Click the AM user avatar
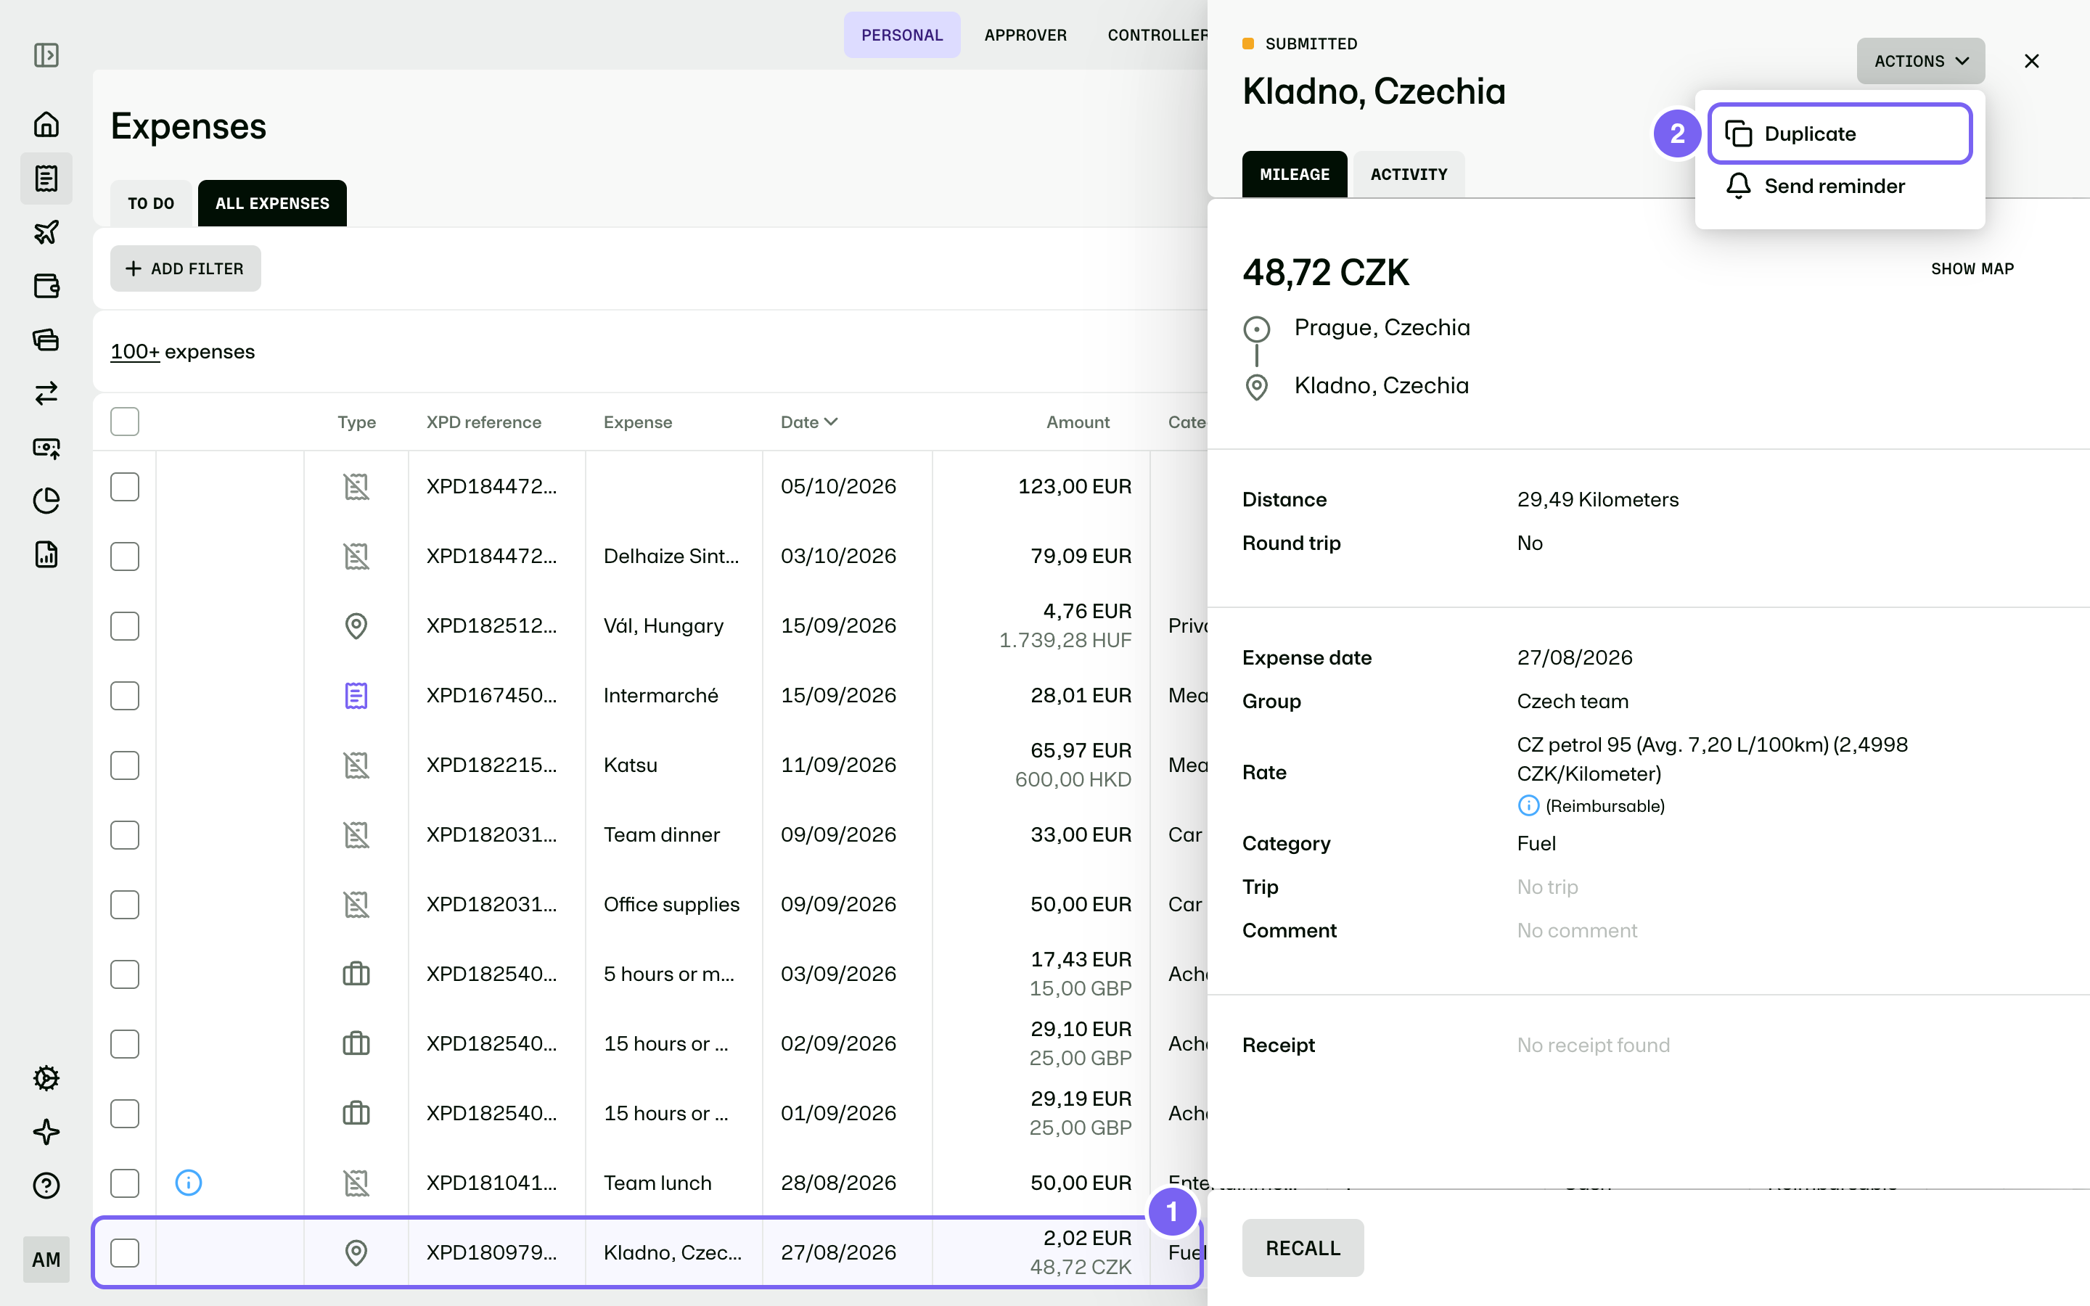This screenshot has width=2090, height=1306. coord(46,1260)
